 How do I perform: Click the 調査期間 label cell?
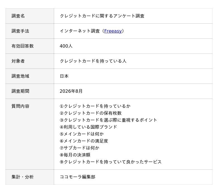click(x=30, y=91)
